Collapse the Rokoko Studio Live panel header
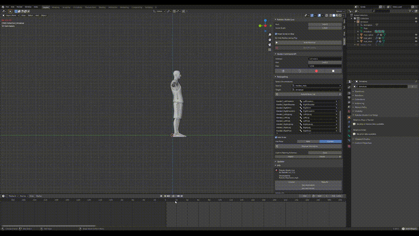This screenshot has width=419, height=236. (x=285, y=20)
